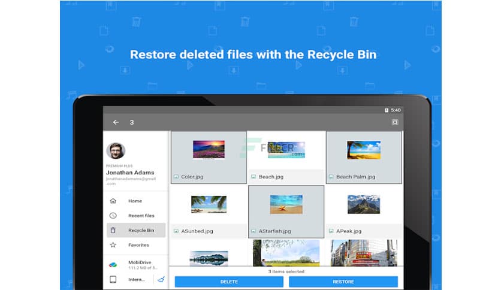Screen dimensions: 501x290
Task: Click the APeak.jpg file name label
Action: (x=349, y=231)
